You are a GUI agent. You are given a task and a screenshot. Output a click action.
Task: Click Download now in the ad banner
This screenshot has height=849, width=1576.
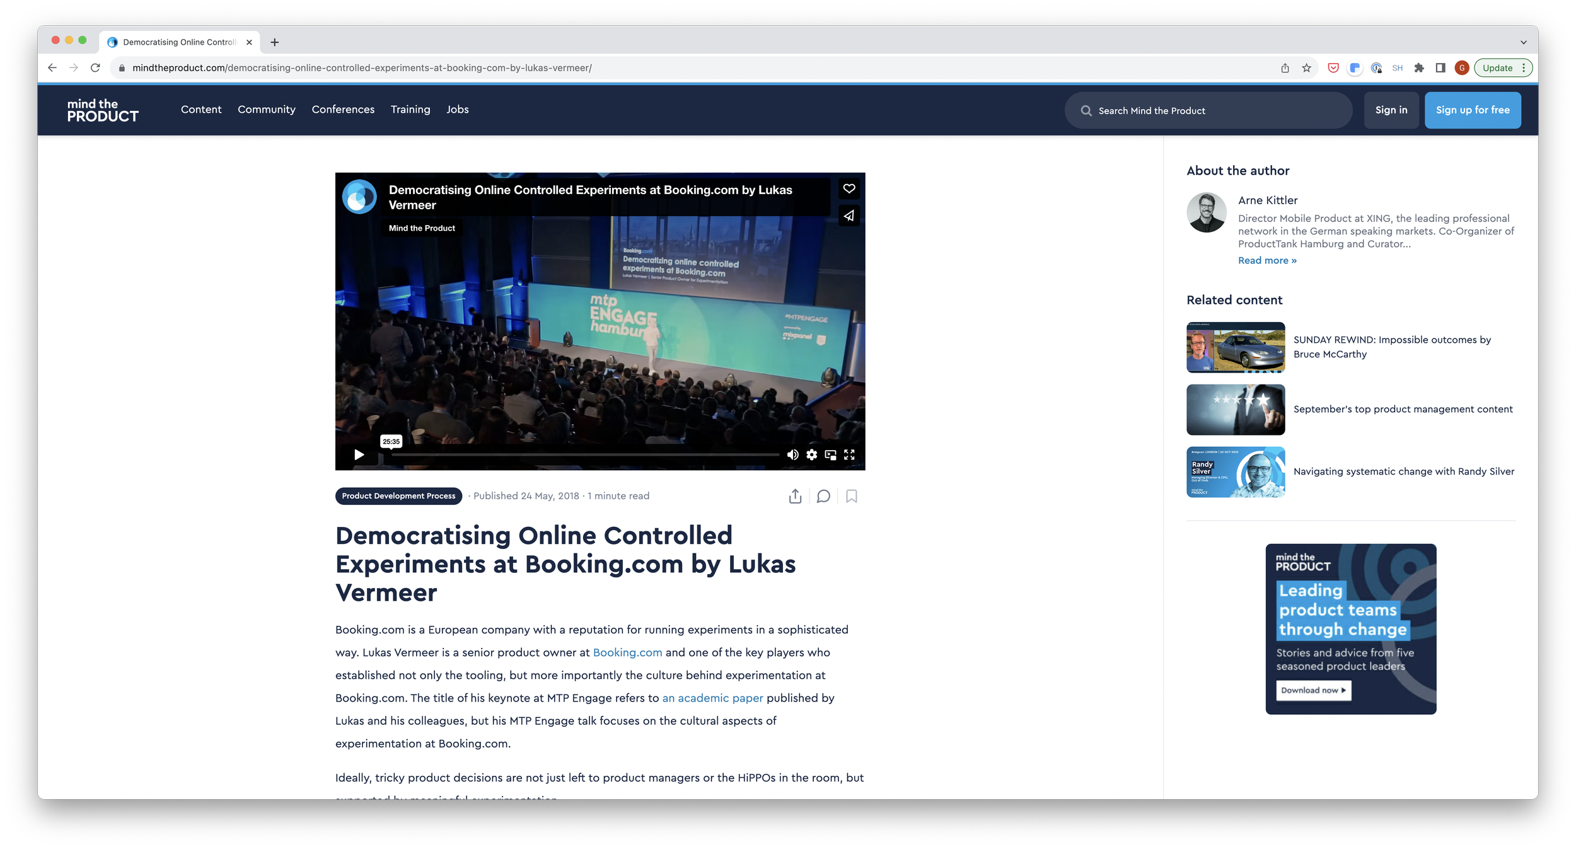1313,690
